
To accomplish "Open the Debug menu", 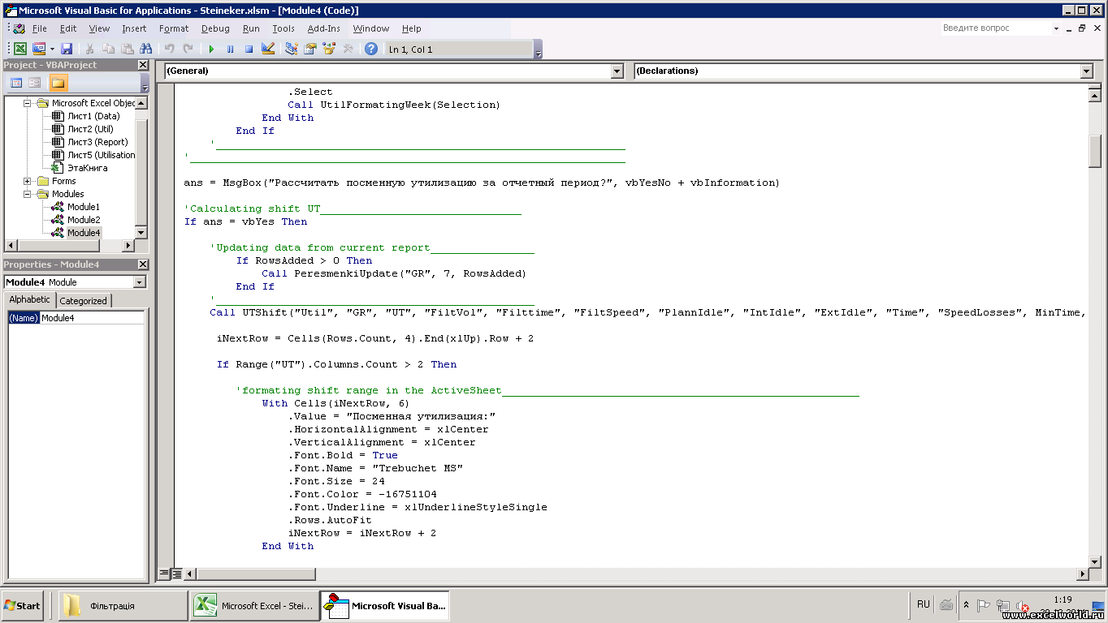I will (x=215, y=28).
